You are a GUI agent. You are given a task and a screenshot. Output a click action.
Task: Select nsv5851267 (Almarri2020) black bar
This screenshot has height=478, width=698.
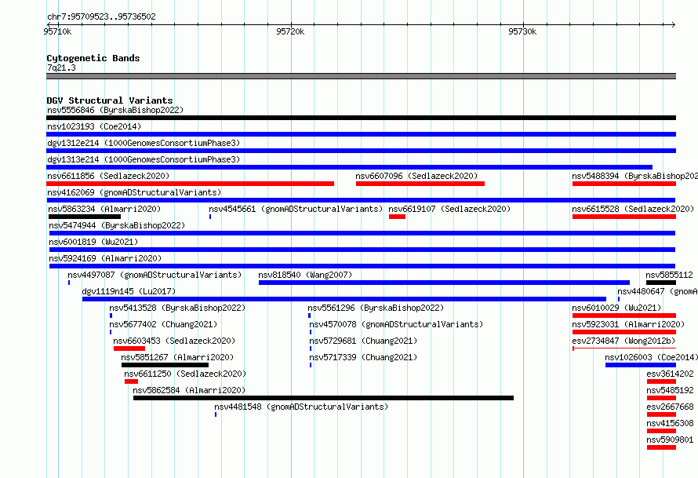coord(165,365)
